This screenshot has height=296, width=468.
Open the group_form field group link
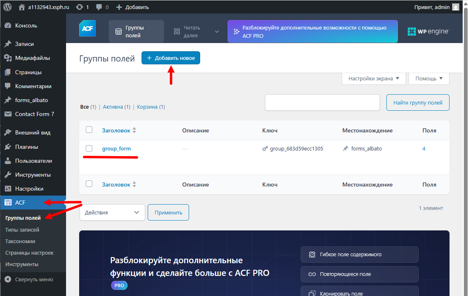[x=116, y=148]
